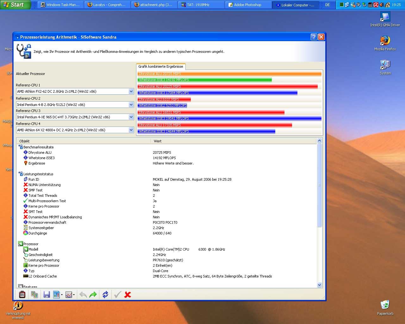Open the bar chart icon's dropdown arrow
405x324 pixels.
pyautogui.click(x=62, y=295)
